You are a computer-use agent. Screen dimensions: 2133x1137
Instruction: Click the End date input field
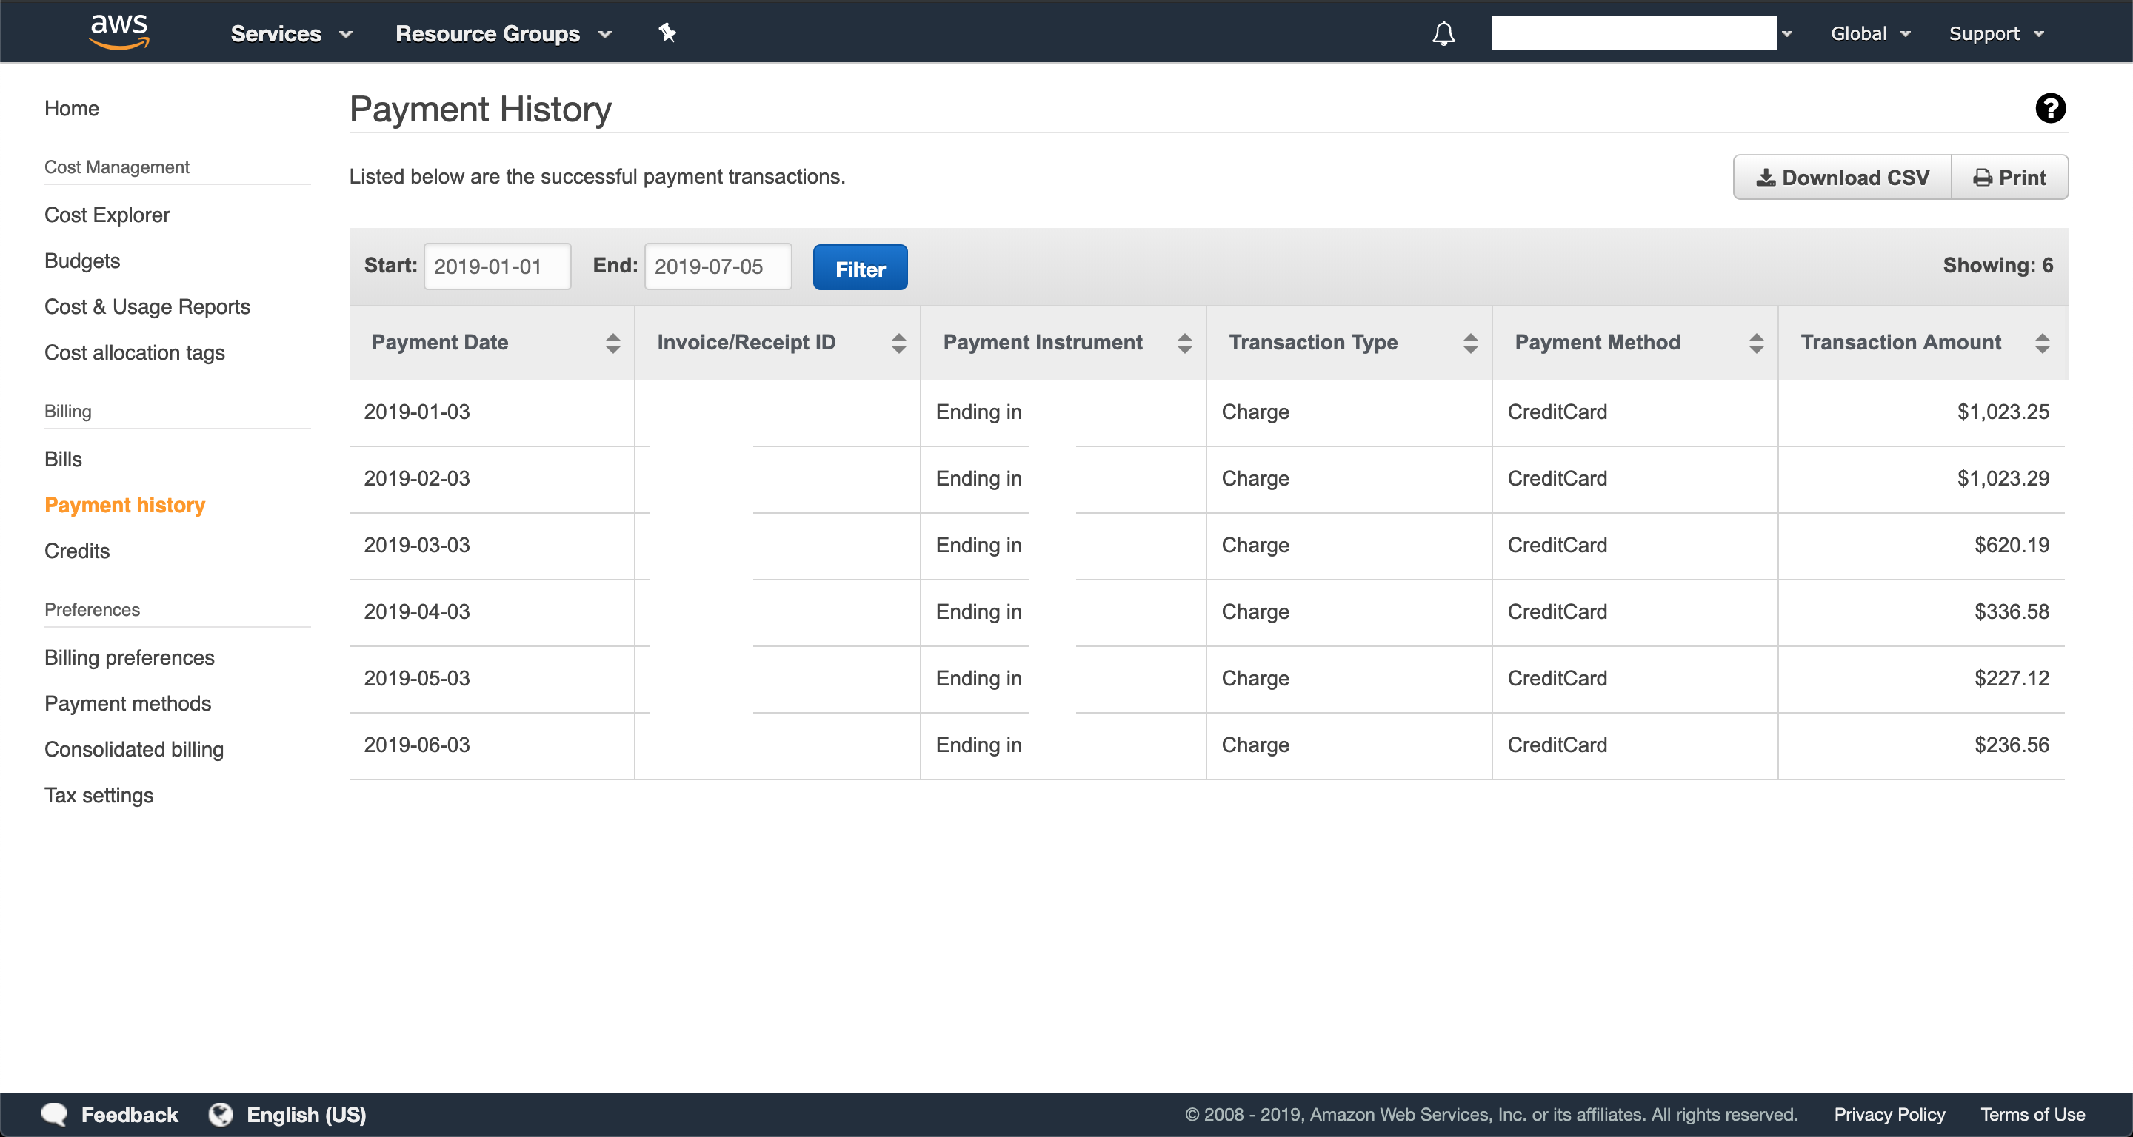click(x=712, y=266)
